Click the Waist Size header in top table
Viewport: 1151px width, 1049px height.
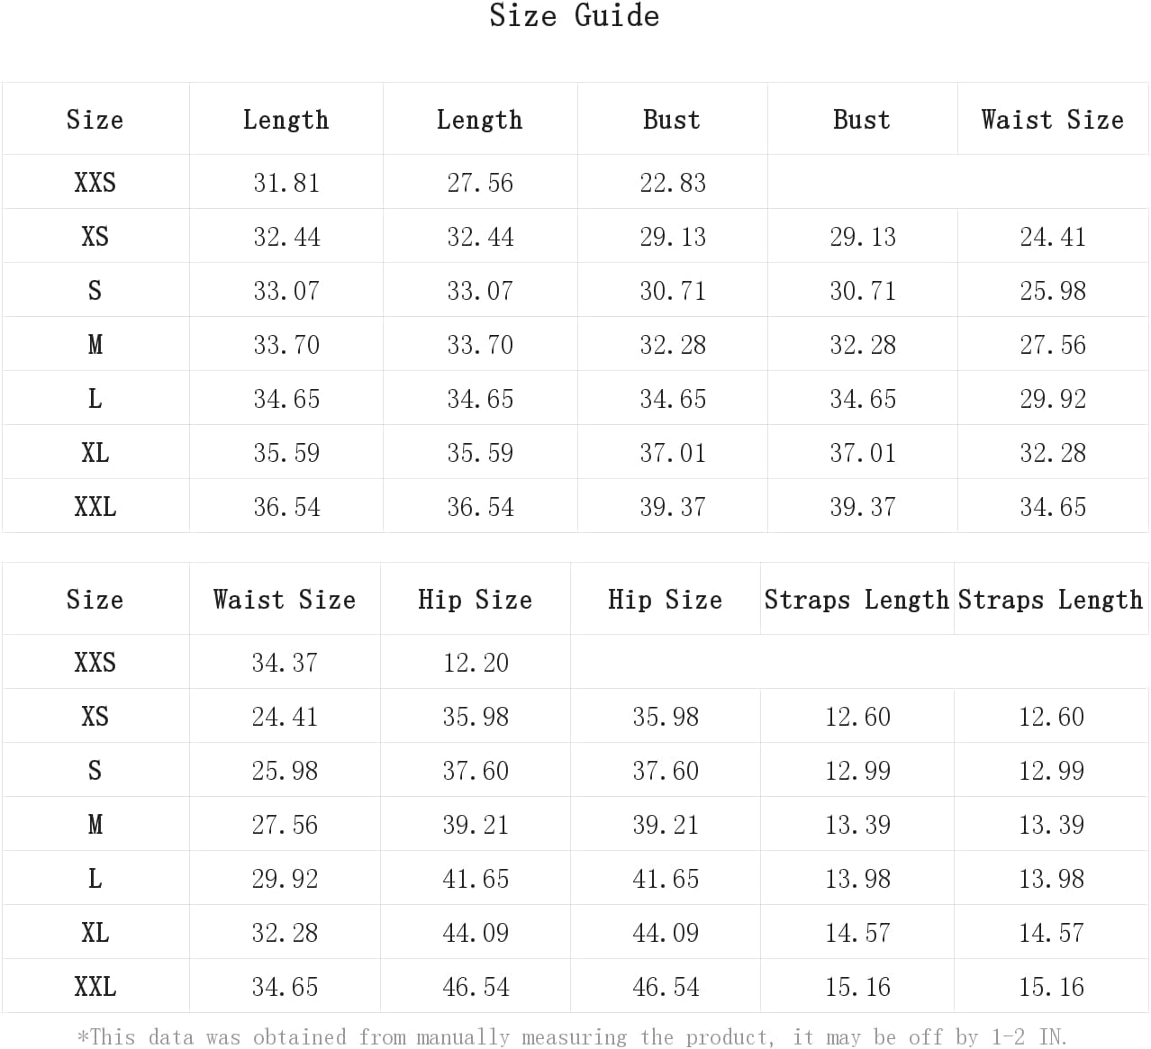1053,120
